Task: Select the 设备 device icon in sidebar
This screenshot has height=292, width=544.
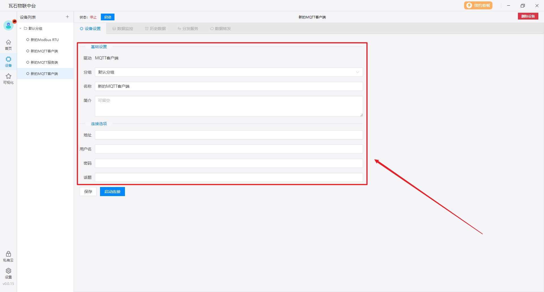Action: coord(8,61)
